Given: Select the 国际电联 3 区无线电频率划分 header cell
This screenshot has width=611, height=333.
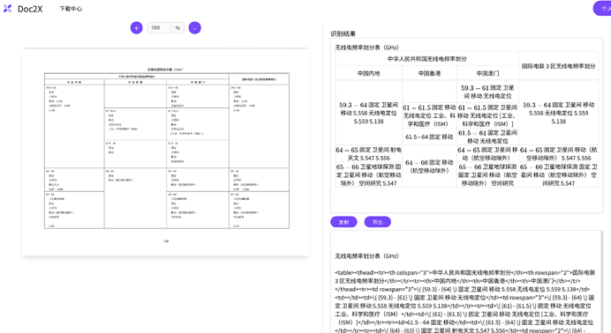Looking at the screenshot, I should (558, 66).
